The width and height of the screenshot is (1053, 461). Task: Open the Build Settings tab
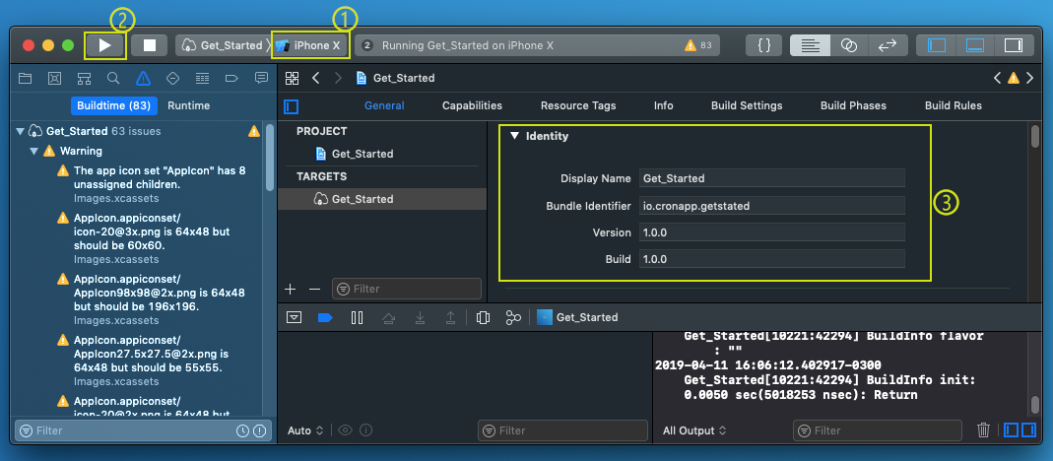click(x=747, y=105)
